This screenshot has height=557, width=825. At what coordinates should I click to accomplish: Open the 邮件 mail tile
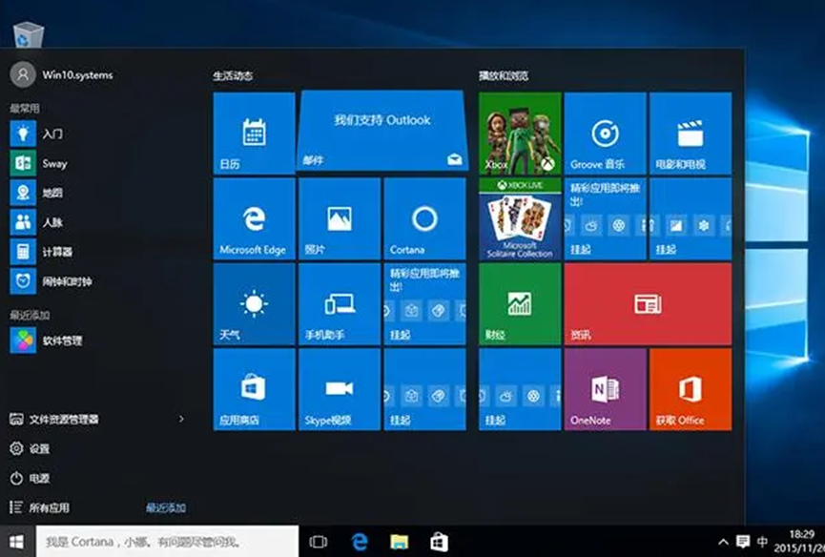click(382, 131)
